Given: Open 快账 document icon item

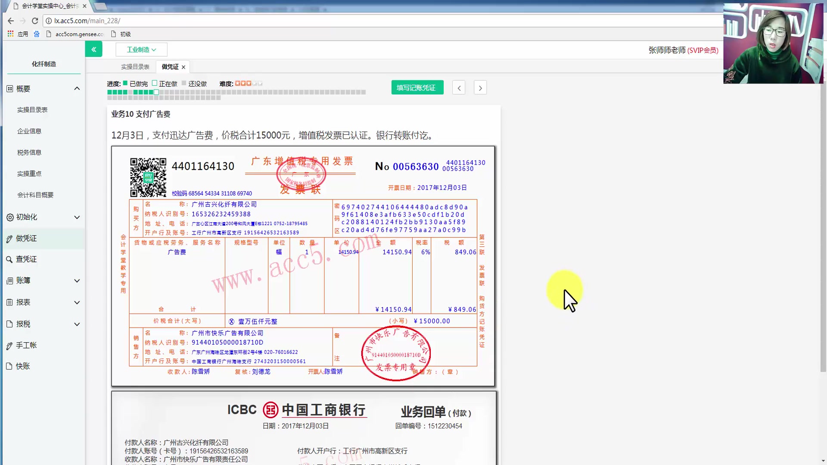Looking at the screenshot, I should (23, 366).
